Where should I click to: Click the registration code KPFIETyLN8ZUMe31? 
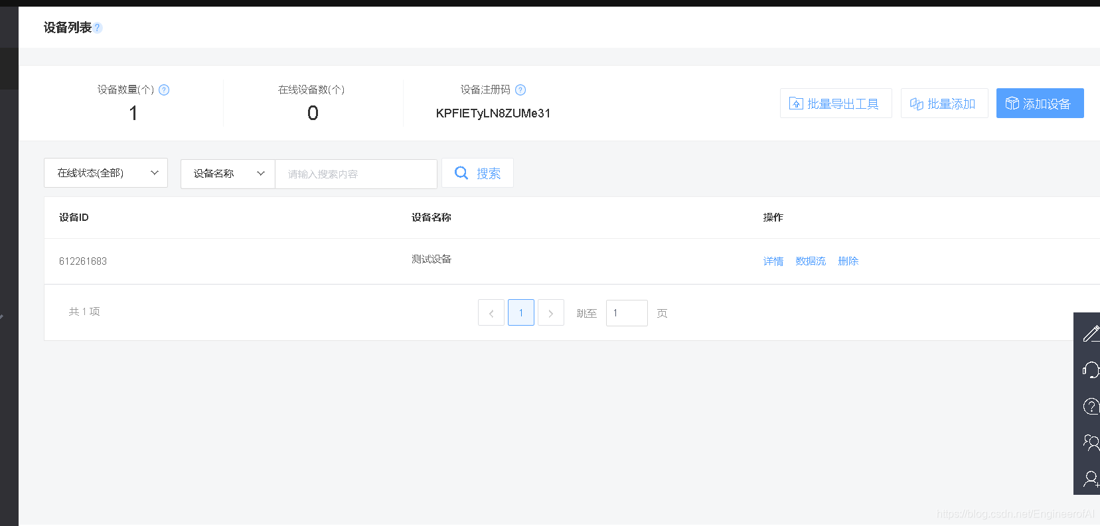click(x=493, y=113)
